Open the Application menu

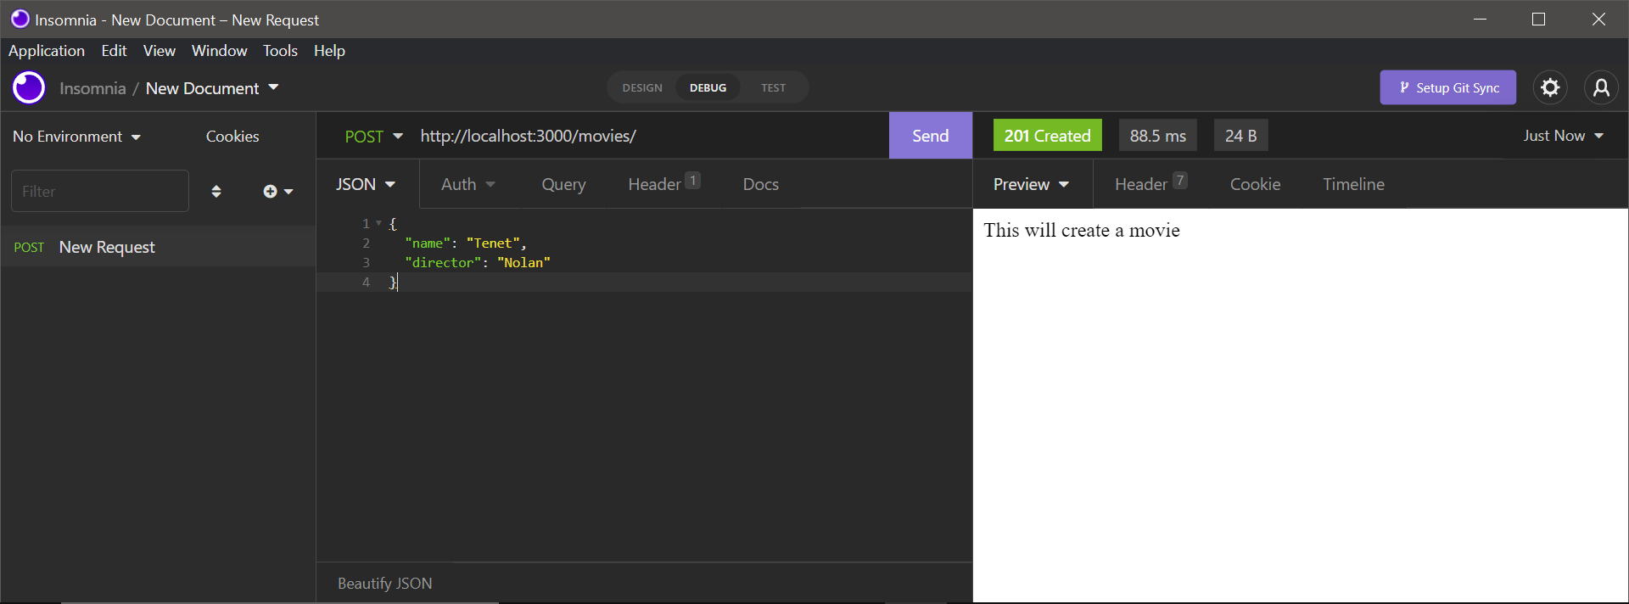click(47, 51)
